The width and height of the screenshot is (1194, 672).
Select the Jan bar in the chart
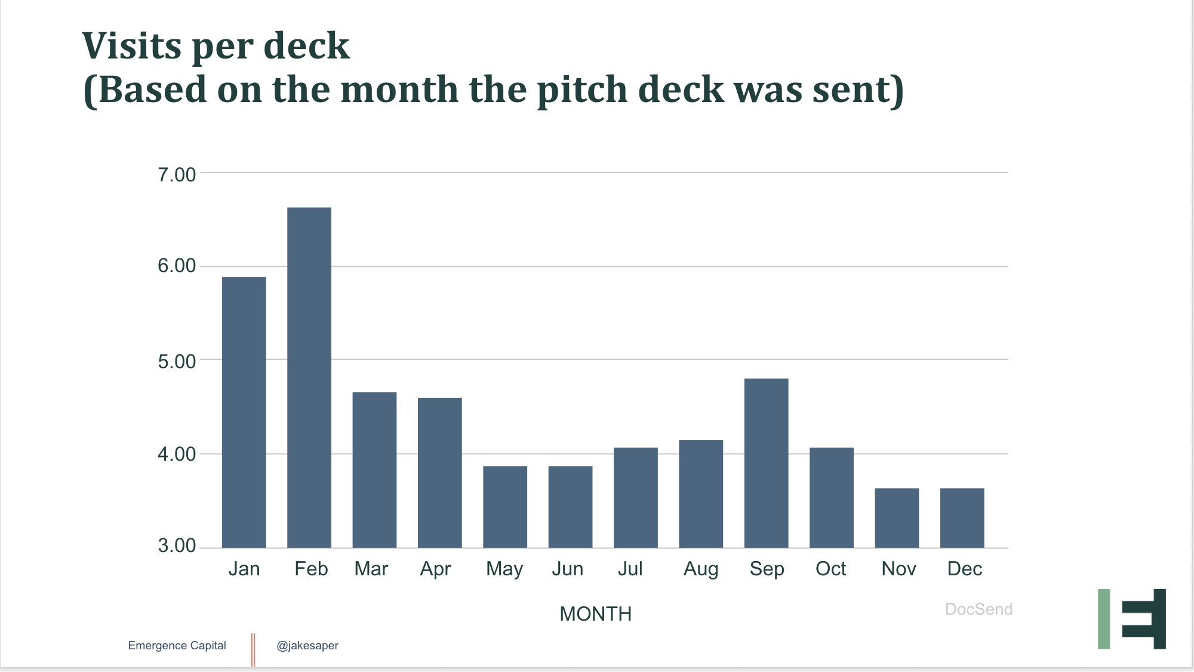(244, 412)
